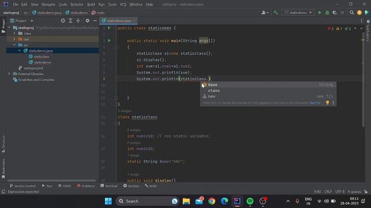Collapse the src folder
Viewport: 371px width, 208px height.
(x=14, y=45)
